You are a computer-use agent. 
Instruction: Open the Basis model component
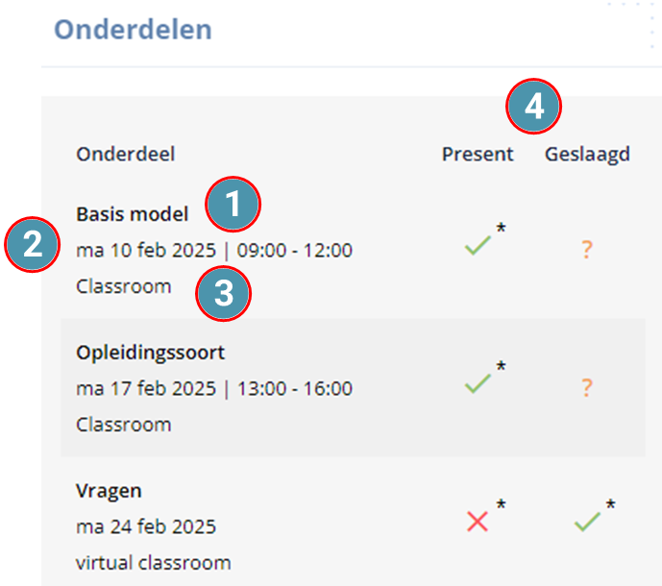click(x=133, y=214)
